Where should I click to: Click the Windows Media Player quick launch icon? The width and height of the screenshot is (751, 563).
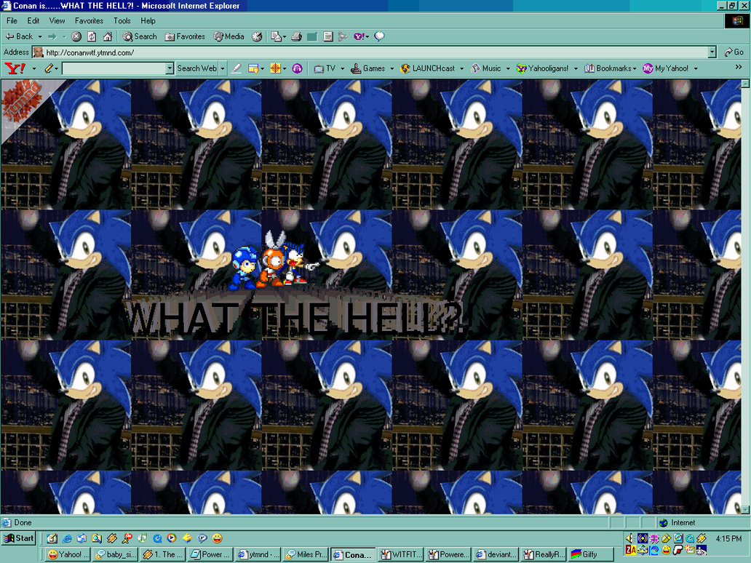point(172,538)
